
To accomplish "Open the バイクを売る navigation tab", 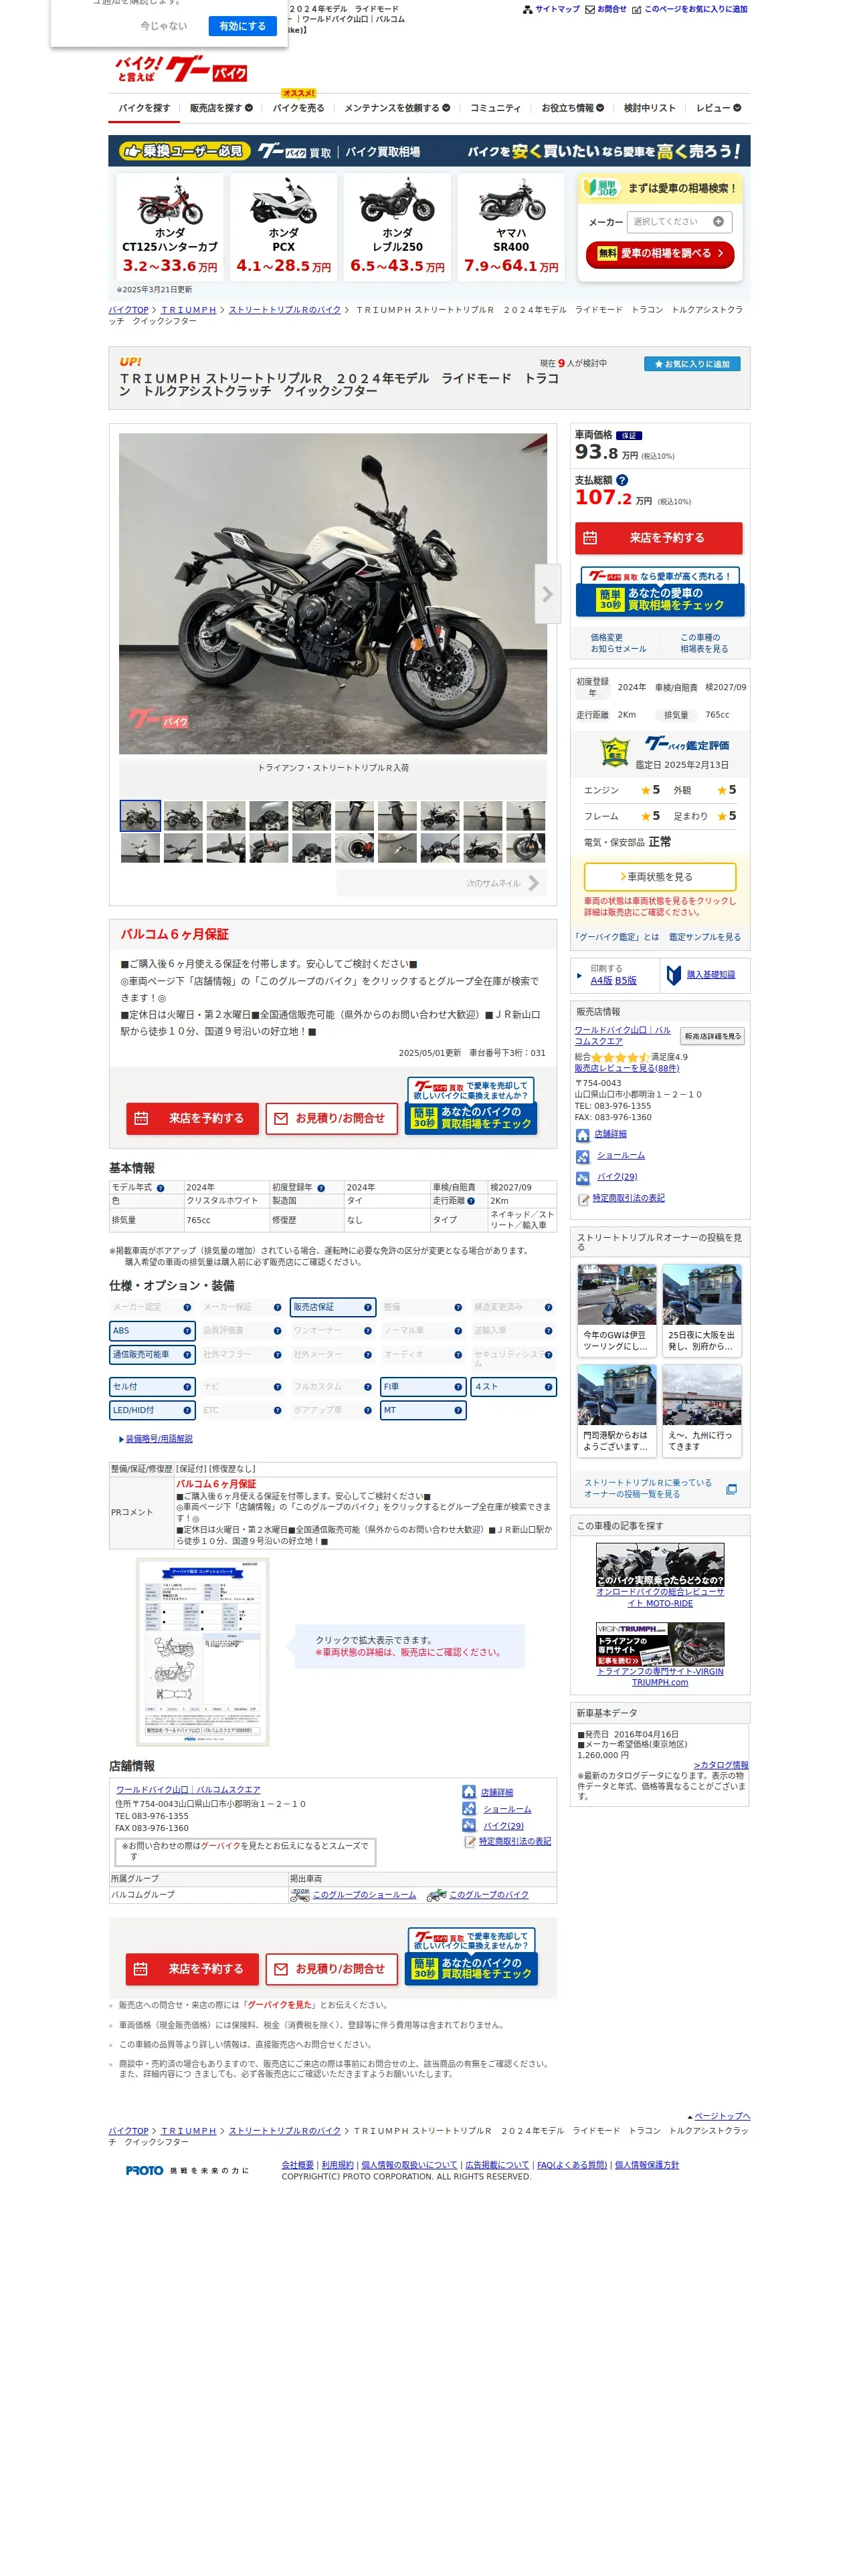I will pos(298,108).
